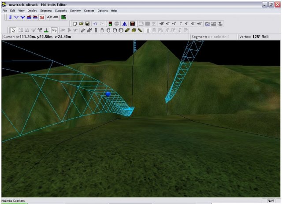Undo the last edit
Screen dimensions: 282x204
click(96, 23)
